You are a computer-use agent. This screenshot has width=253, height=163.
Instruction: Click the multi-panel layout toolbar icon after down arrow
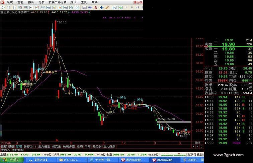click(x=20, y=8)
